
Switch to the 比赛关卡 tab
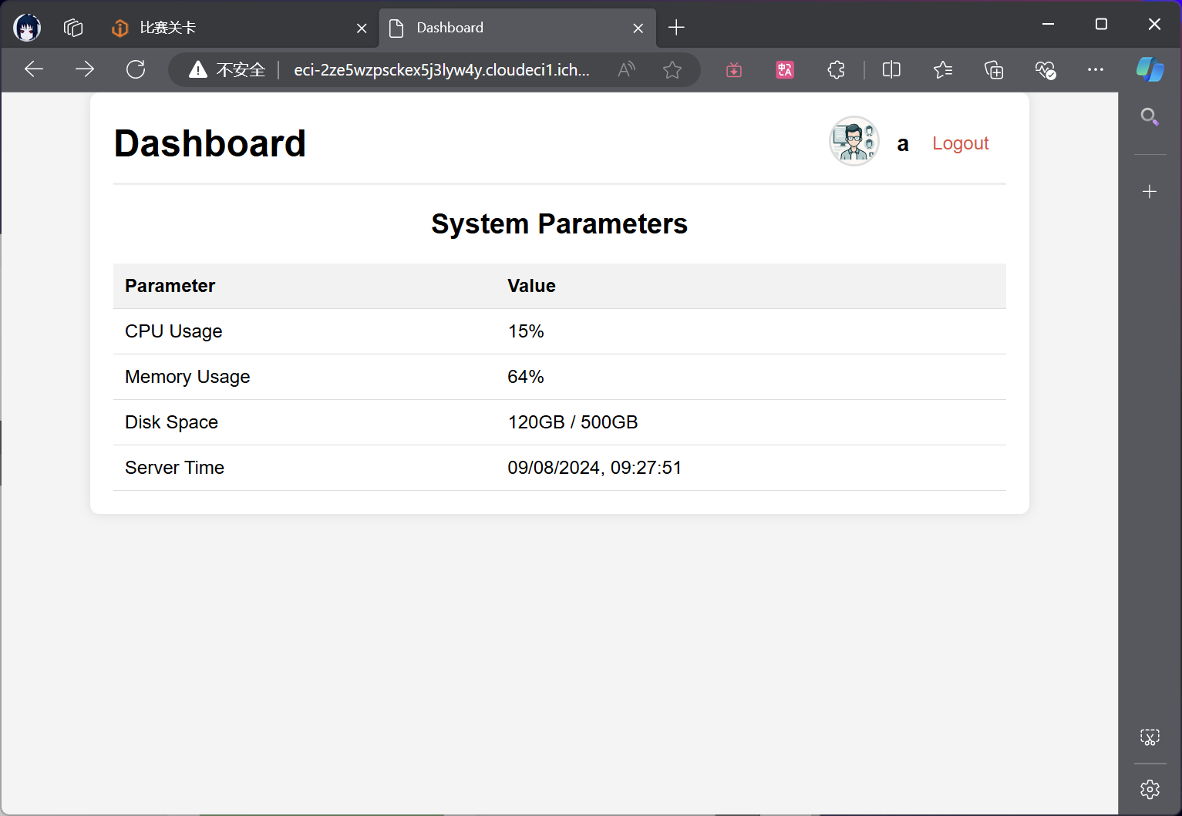tap(239, 29)
